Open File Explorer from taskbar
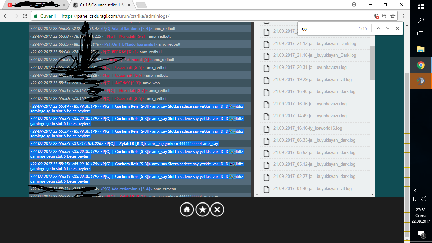 click(421, 49)
